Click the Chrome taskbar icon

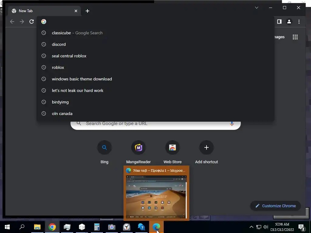pyautogui.click(x=52, y=227)
